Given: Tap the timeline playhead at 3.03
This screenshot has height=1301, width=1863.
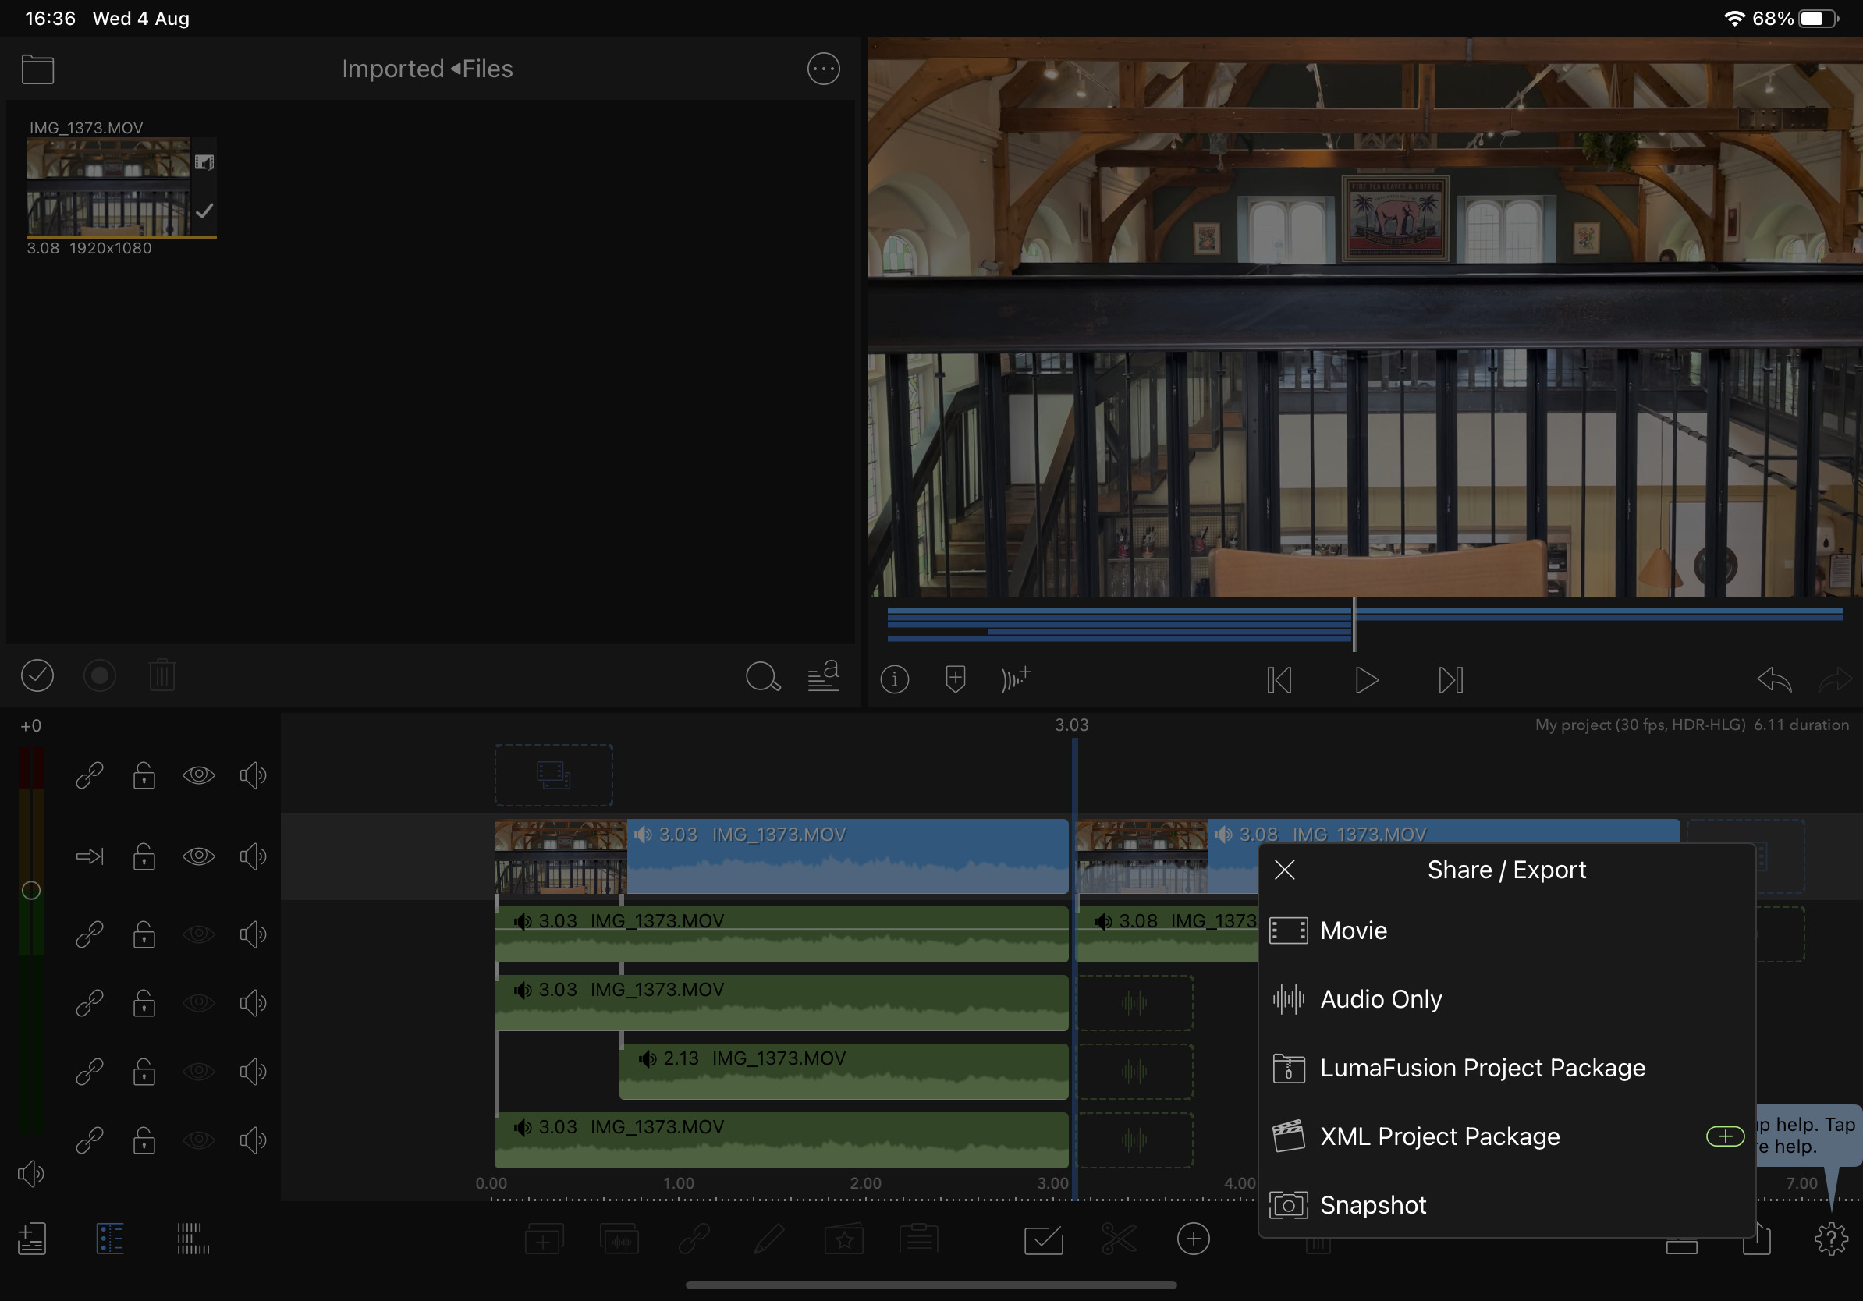Looking at the screenshot, I should tap(1074, 970).
